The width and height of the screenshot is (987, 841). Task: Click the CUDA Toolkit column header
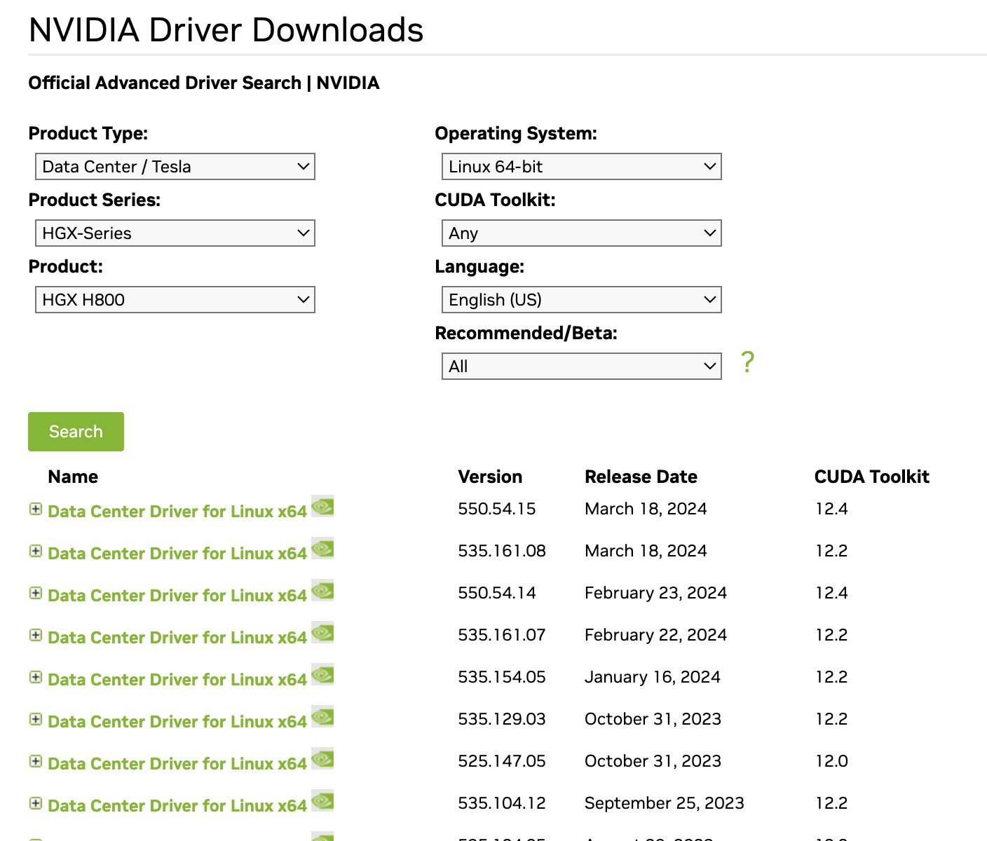(x=871, y=477)
